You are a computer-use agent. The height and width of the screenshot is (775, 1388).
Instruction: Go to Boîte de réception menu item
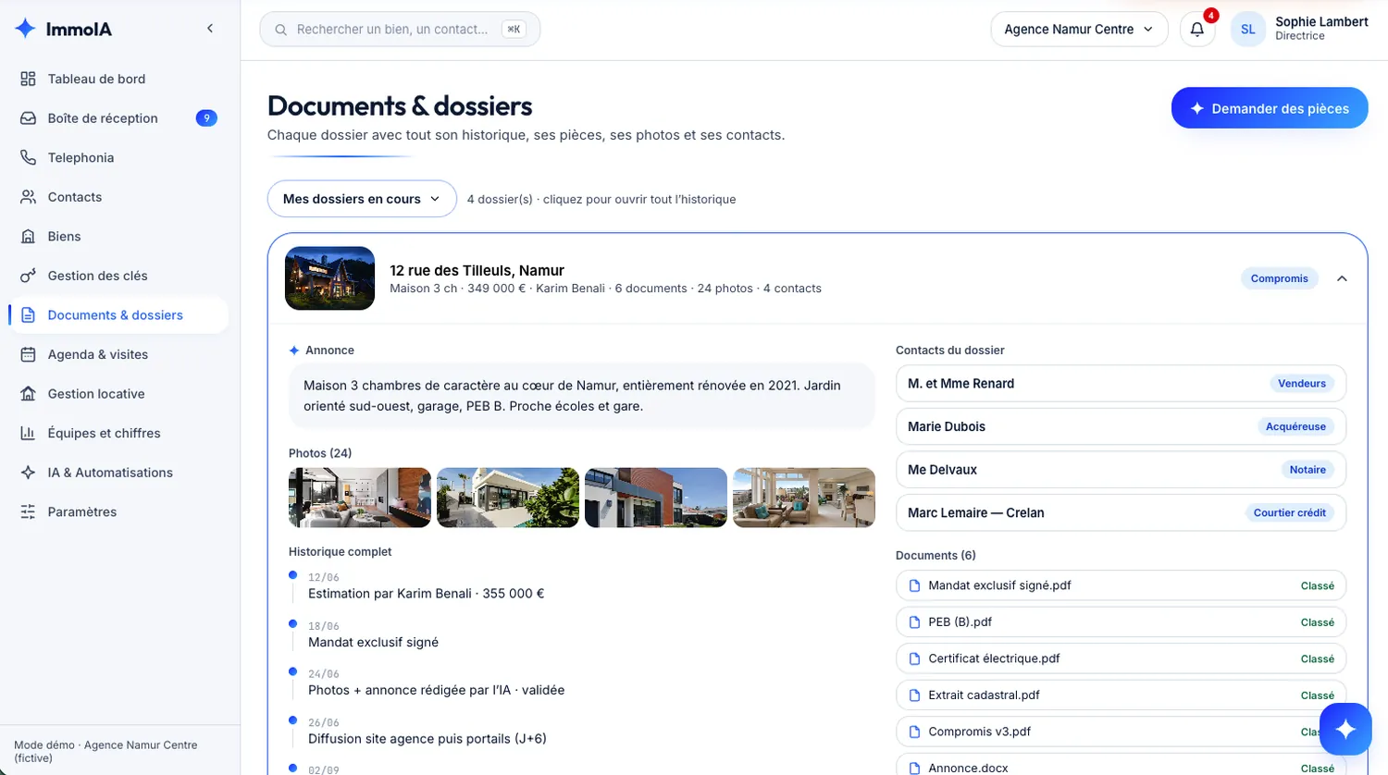(118, 118)
